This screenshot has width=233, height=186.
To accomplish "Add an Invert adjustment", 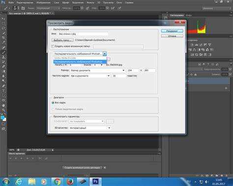I will (x=192, y=54).
